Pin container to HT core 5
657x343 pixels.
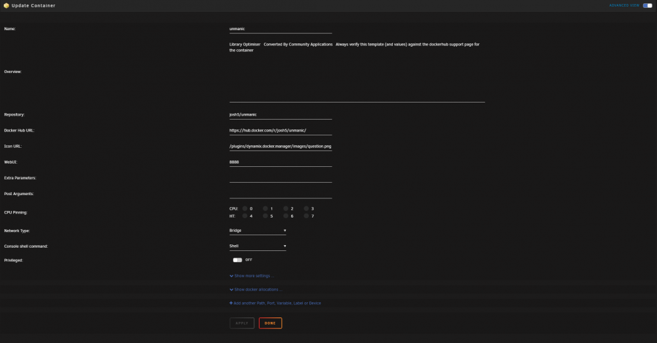(265, 216)
